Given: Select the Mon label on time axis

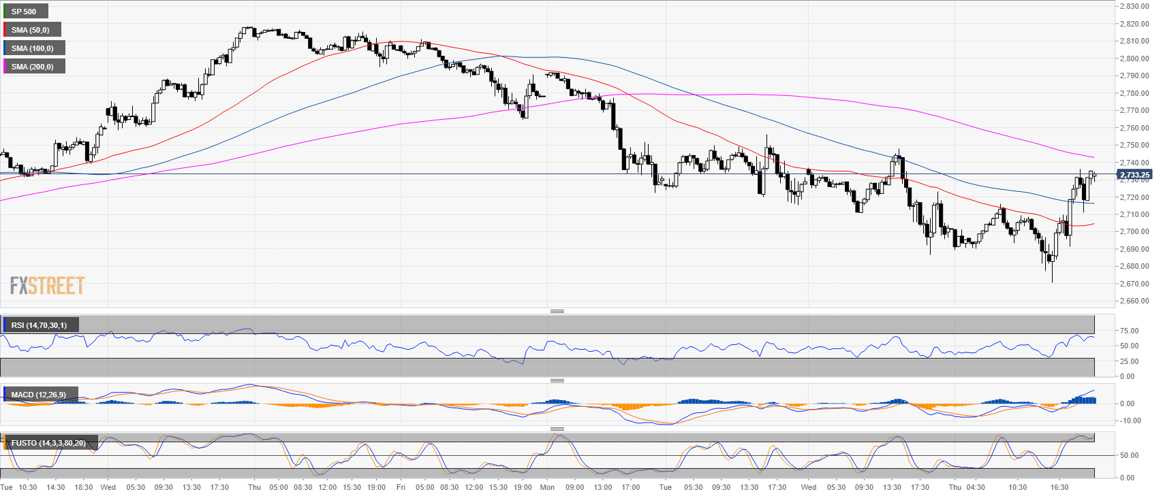Looking at the screenshot, I should [x=546, y=487].
